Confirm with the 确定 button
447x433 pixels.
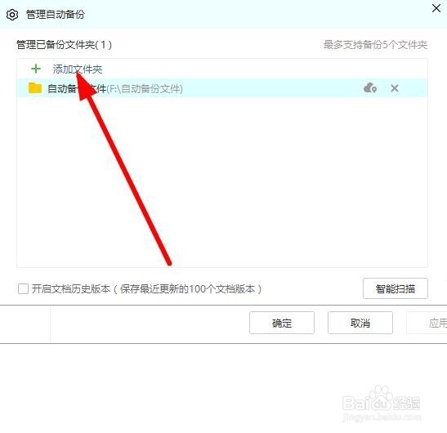(x=282, y=323)
